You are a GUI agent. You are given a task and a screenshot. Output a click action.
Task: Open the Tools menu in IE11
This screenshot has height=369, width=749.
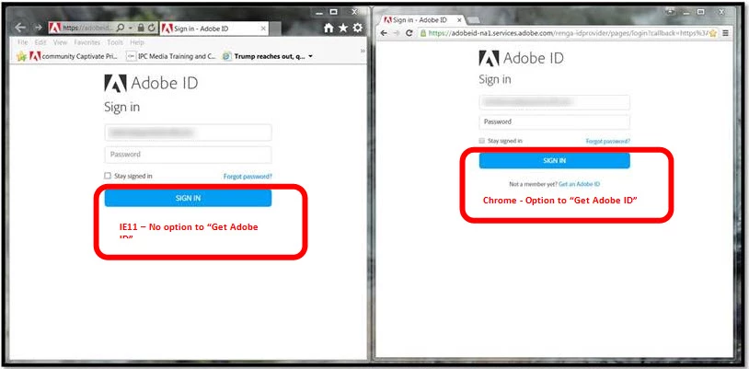click(x=115, y=42)
